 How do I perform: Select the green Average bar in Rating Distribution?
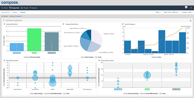34,40
